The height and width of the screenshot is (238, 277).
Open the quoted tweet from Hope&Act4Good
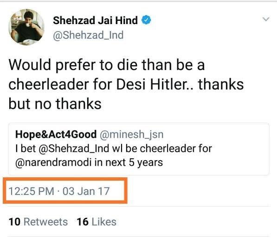pos(139,149)
